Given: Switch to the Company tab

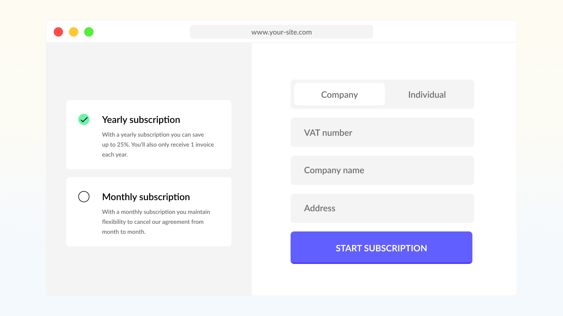Looking at the screenshot, I should 339,95.
